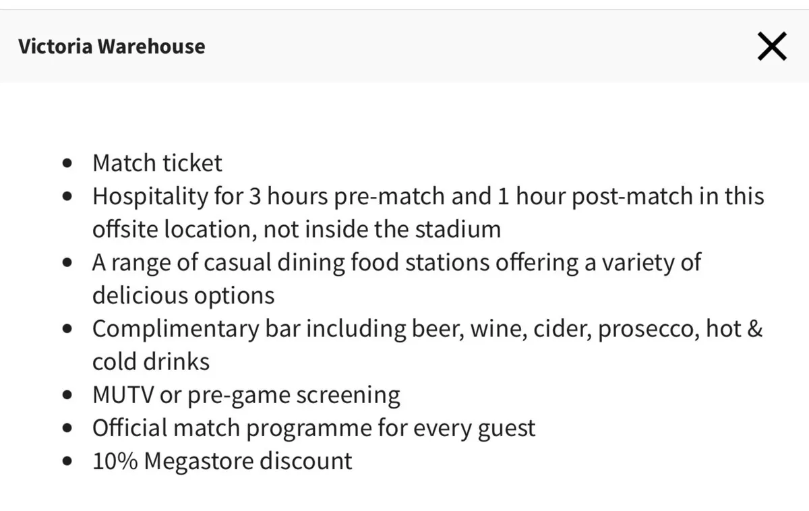This screenshot has width=809, height=511.
Task: Close the Victoria Warehouse popup
Action: [x=771, y=47]
